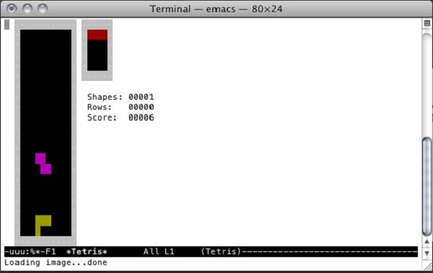The width and height of the screenshot is (433, 273).
Task: Click the window resize grip corner
Action: click(427, 266)
